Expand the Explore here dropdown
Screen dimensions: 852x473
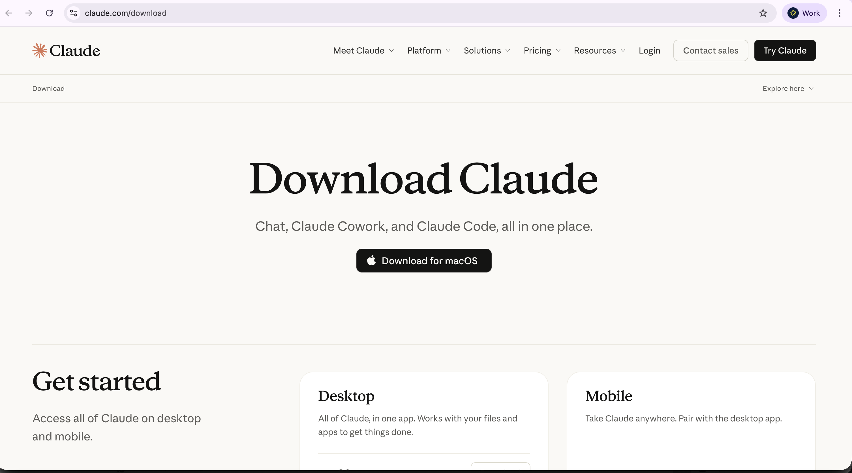[788, 88]
